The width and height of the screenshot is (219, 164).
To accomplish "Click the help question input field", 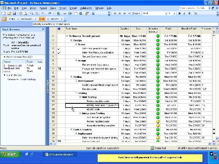I will (x=193, y=8).
